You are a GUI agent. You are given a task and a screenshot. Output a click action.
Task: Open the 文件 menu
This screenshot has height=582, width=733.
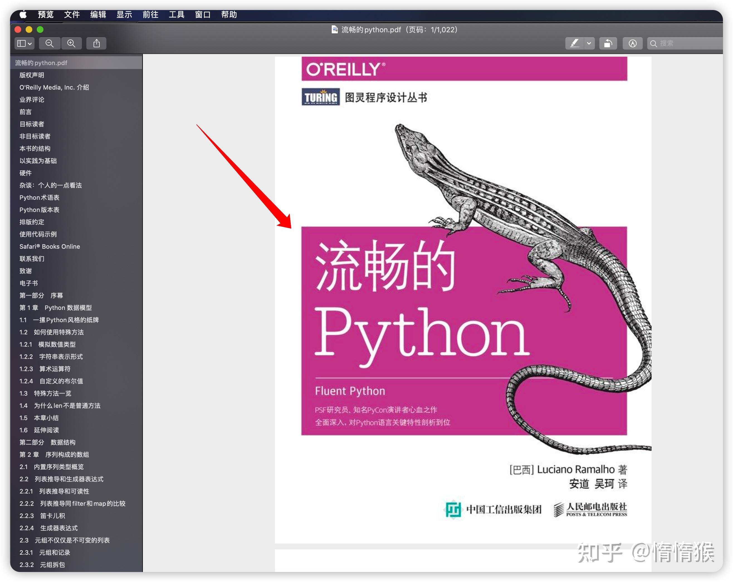tap(72, 14)
